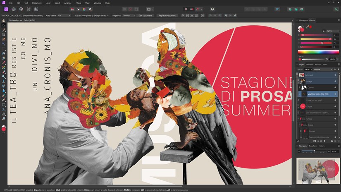The width and height of the screenshot is (341, 192).
Task: Click the colour Opacity slider
Action: coord(315,59)
